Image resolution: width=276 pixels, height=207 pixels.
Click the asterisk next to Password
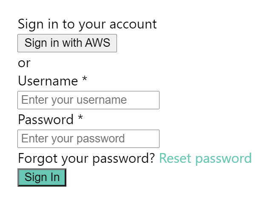click(80, 117)
